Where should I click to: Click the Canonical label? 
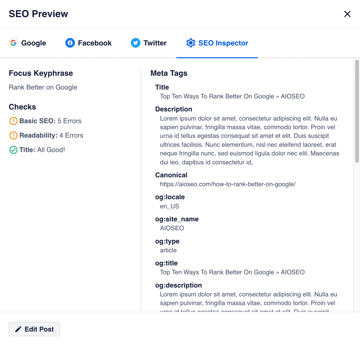tap(171, 175)
